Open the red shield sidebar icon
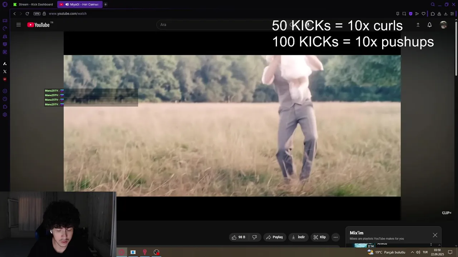458x257 pixels. (5, 79)
